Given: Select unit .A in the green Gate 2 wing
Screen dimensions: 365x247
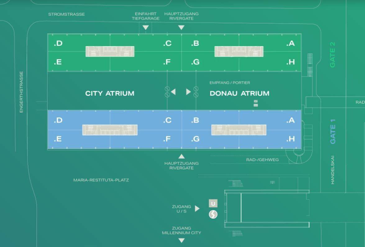Looking at the screenshot, I should click(290, 43).
